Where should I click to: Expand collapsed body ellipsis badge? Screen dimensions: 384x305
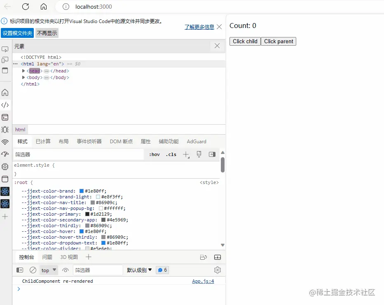(46, 77)
